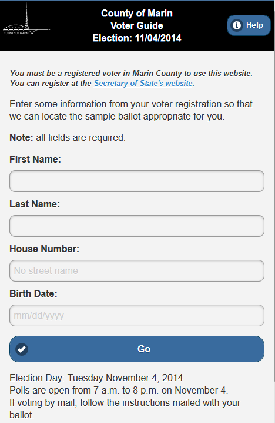Click the Election: 11/04/2014 header text
The width and height of the screenshot is (275, 423).
coord(137,38)
